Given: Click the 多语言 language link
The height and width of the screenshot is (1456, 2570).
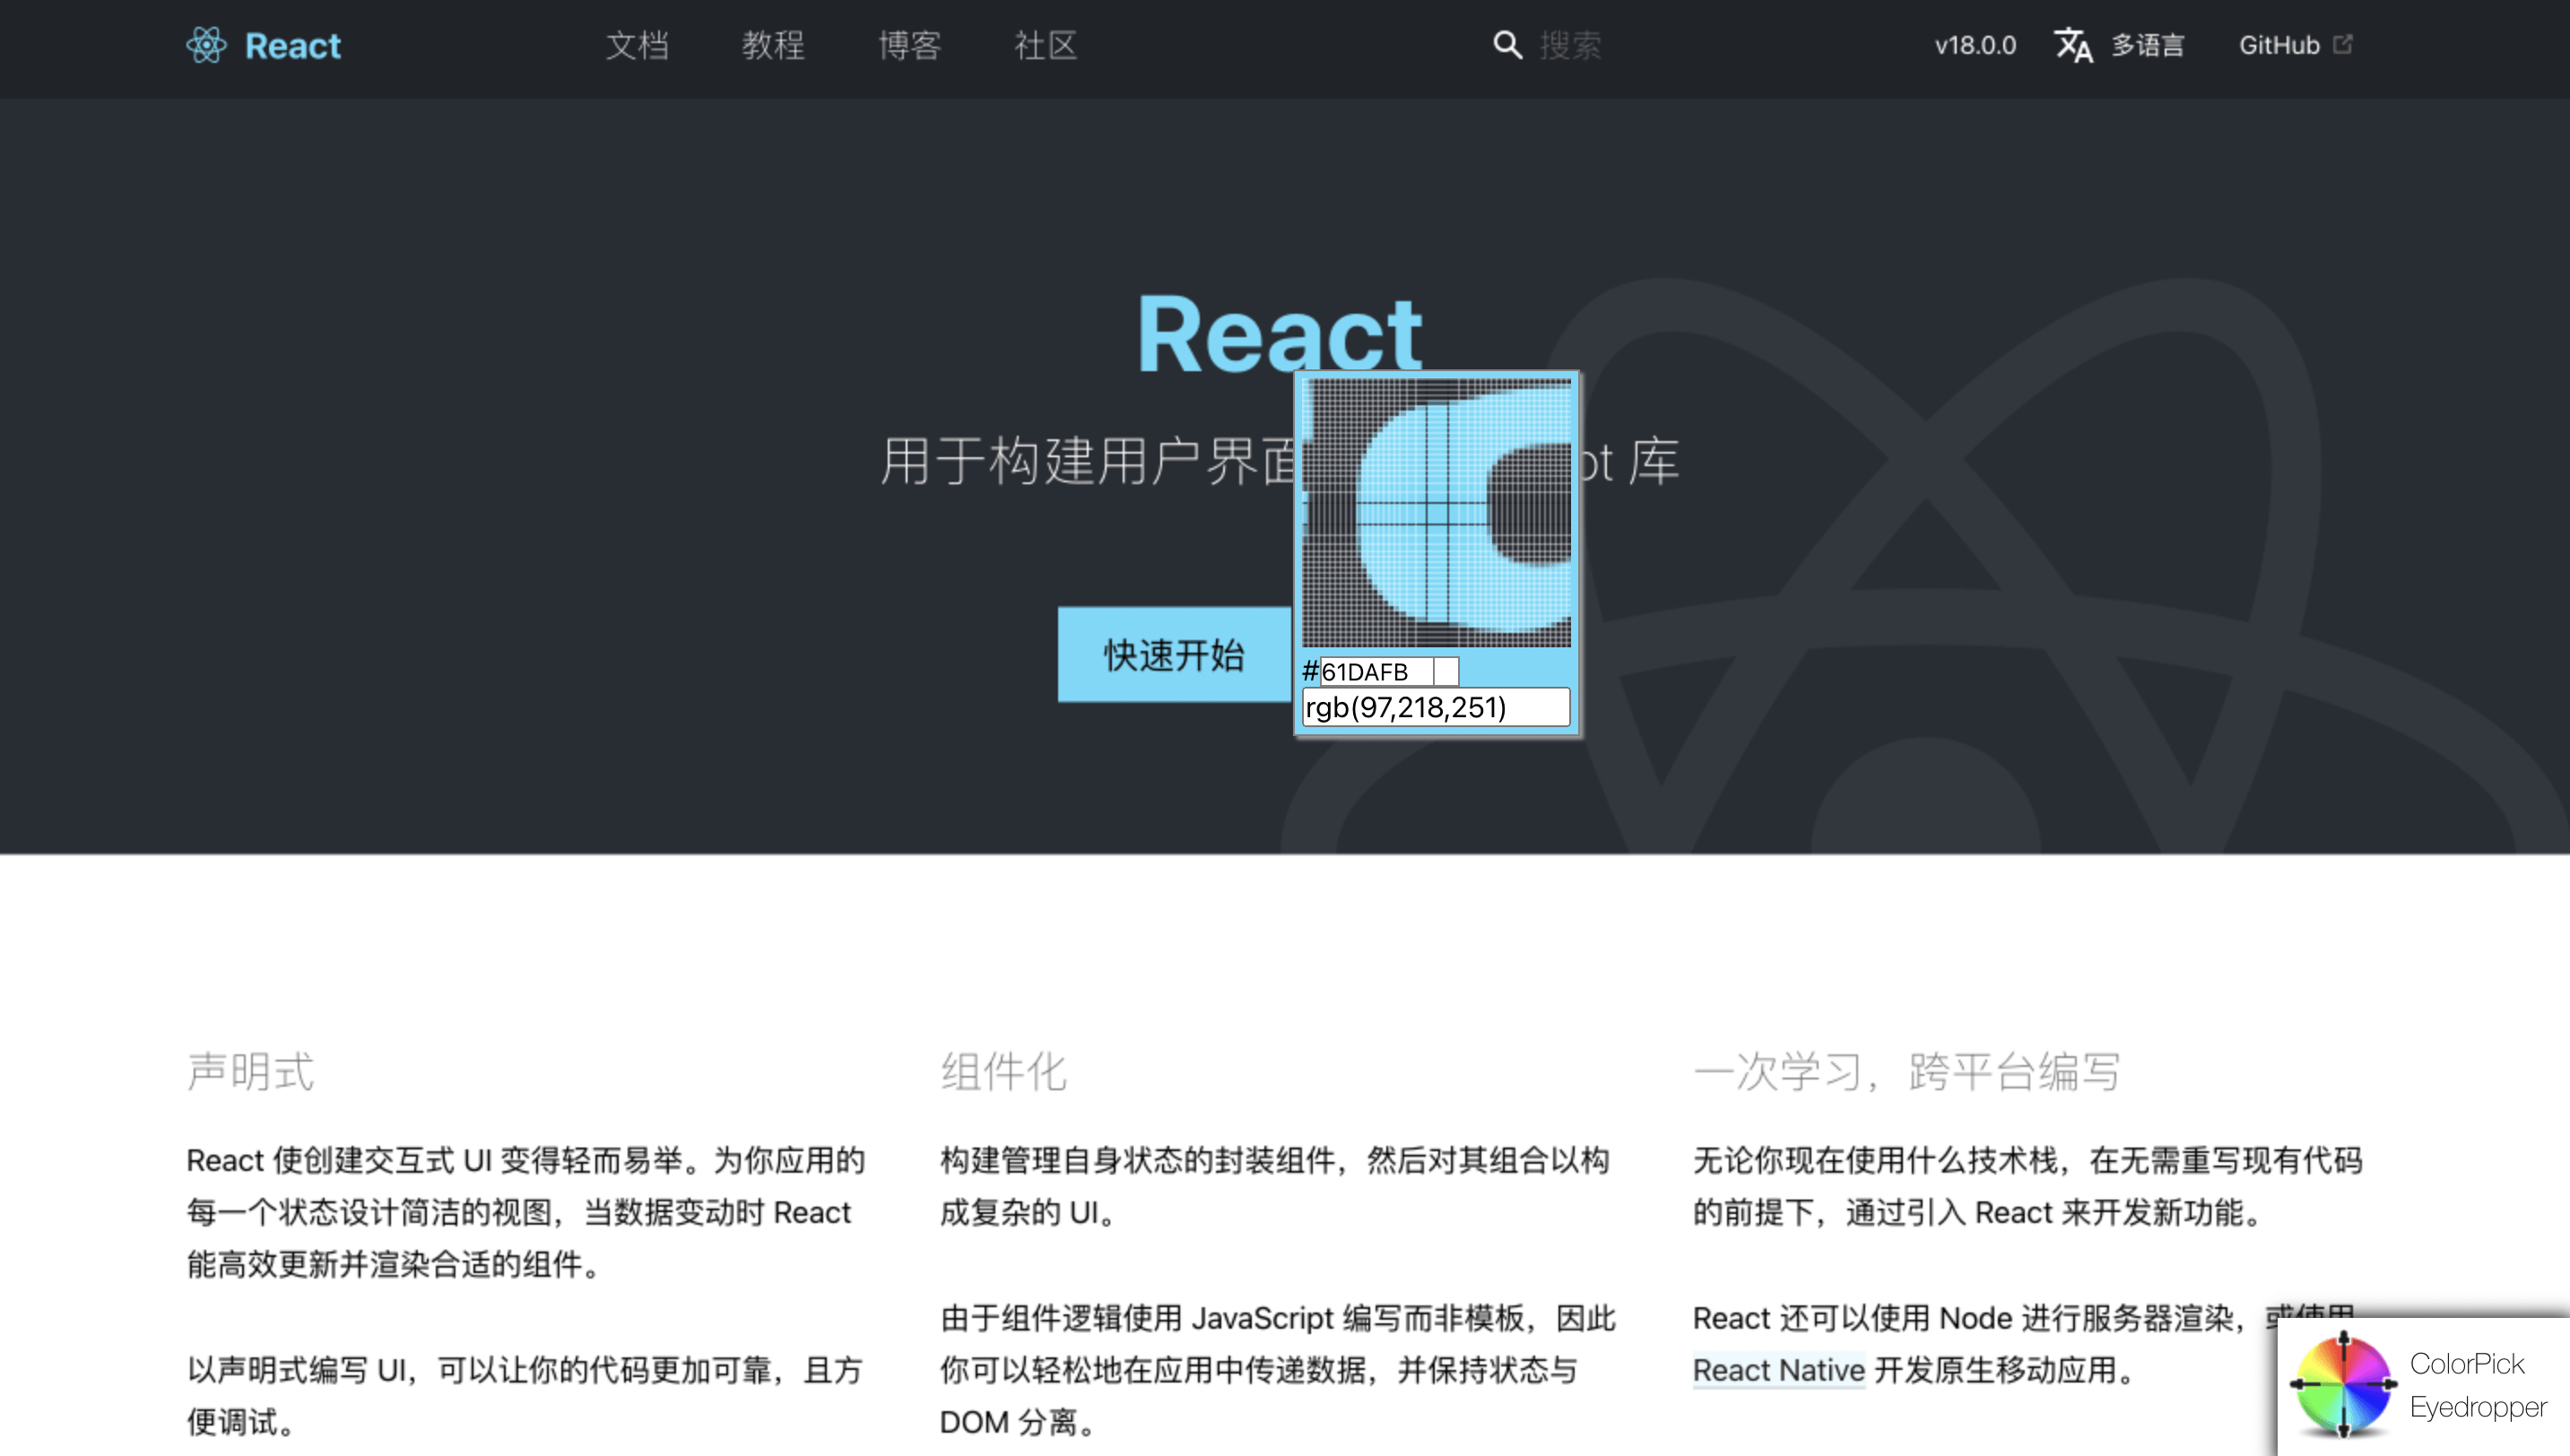Looking at the screenshot, I should (2147, 45).
